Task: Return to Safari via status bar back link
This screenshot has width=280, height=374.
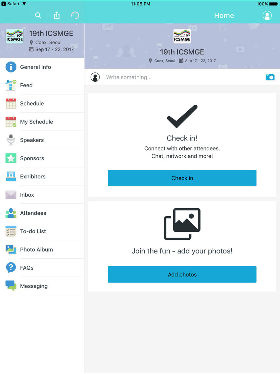Action: [10, 4]
